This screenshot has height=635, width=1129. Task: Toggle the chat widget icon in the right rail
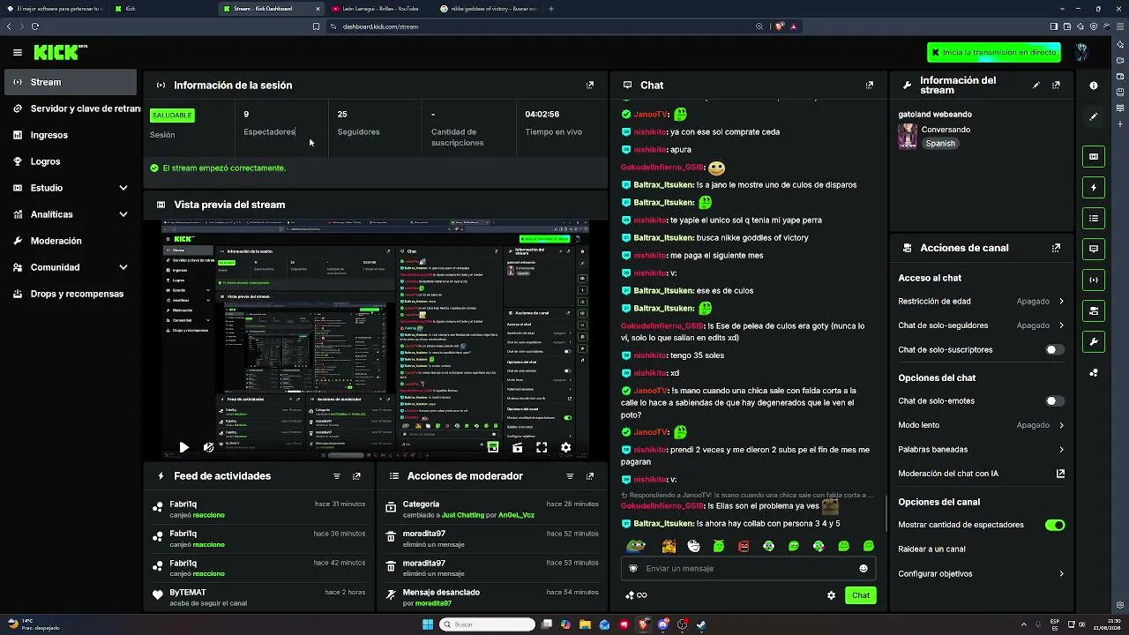[x=1094, y=250]
